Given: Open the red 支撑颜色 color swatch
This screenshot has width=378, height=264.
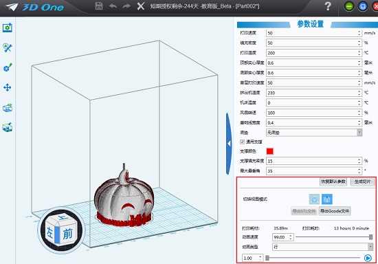Looking at the screenshot, I should click(x=270, y=151).
